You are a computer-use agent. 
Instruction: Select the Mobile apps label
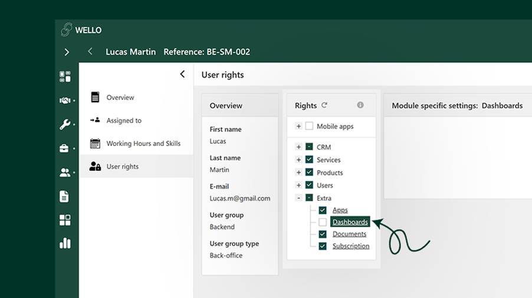pos(335,126)
